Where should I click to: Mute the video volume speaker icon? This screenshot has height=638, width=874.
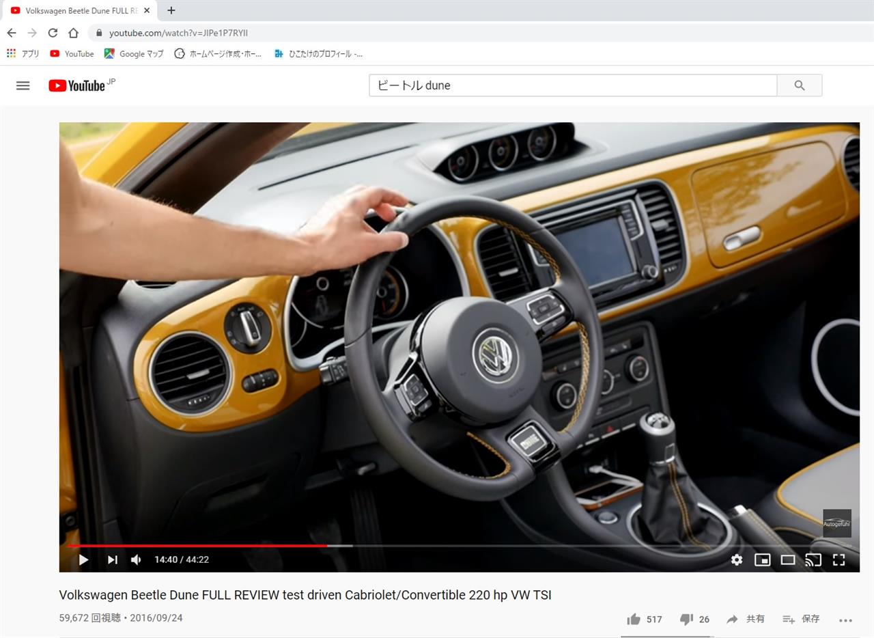pyautogui.click(x=136, y=559)
